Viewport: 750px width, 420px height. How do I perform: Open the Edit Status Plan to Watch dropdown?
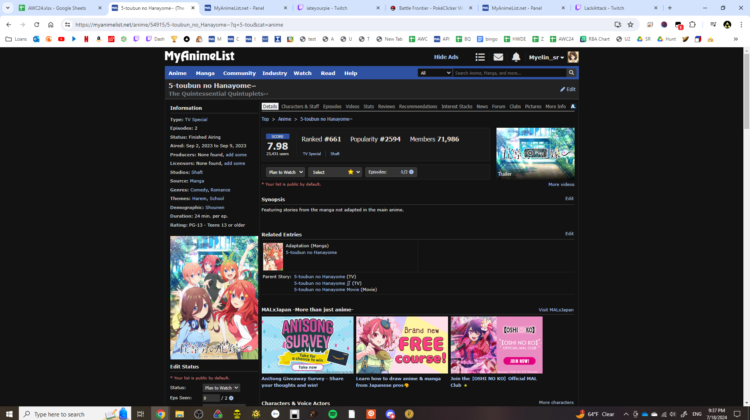(221, 388)
